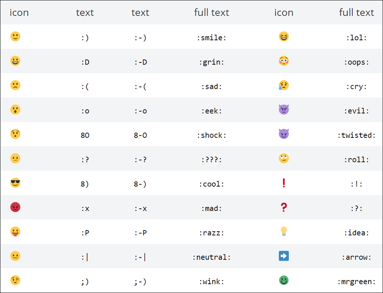Select the purple evil devil emoji
The width and height of the screenshot is (383, 293).
click(x=283, y=110)
